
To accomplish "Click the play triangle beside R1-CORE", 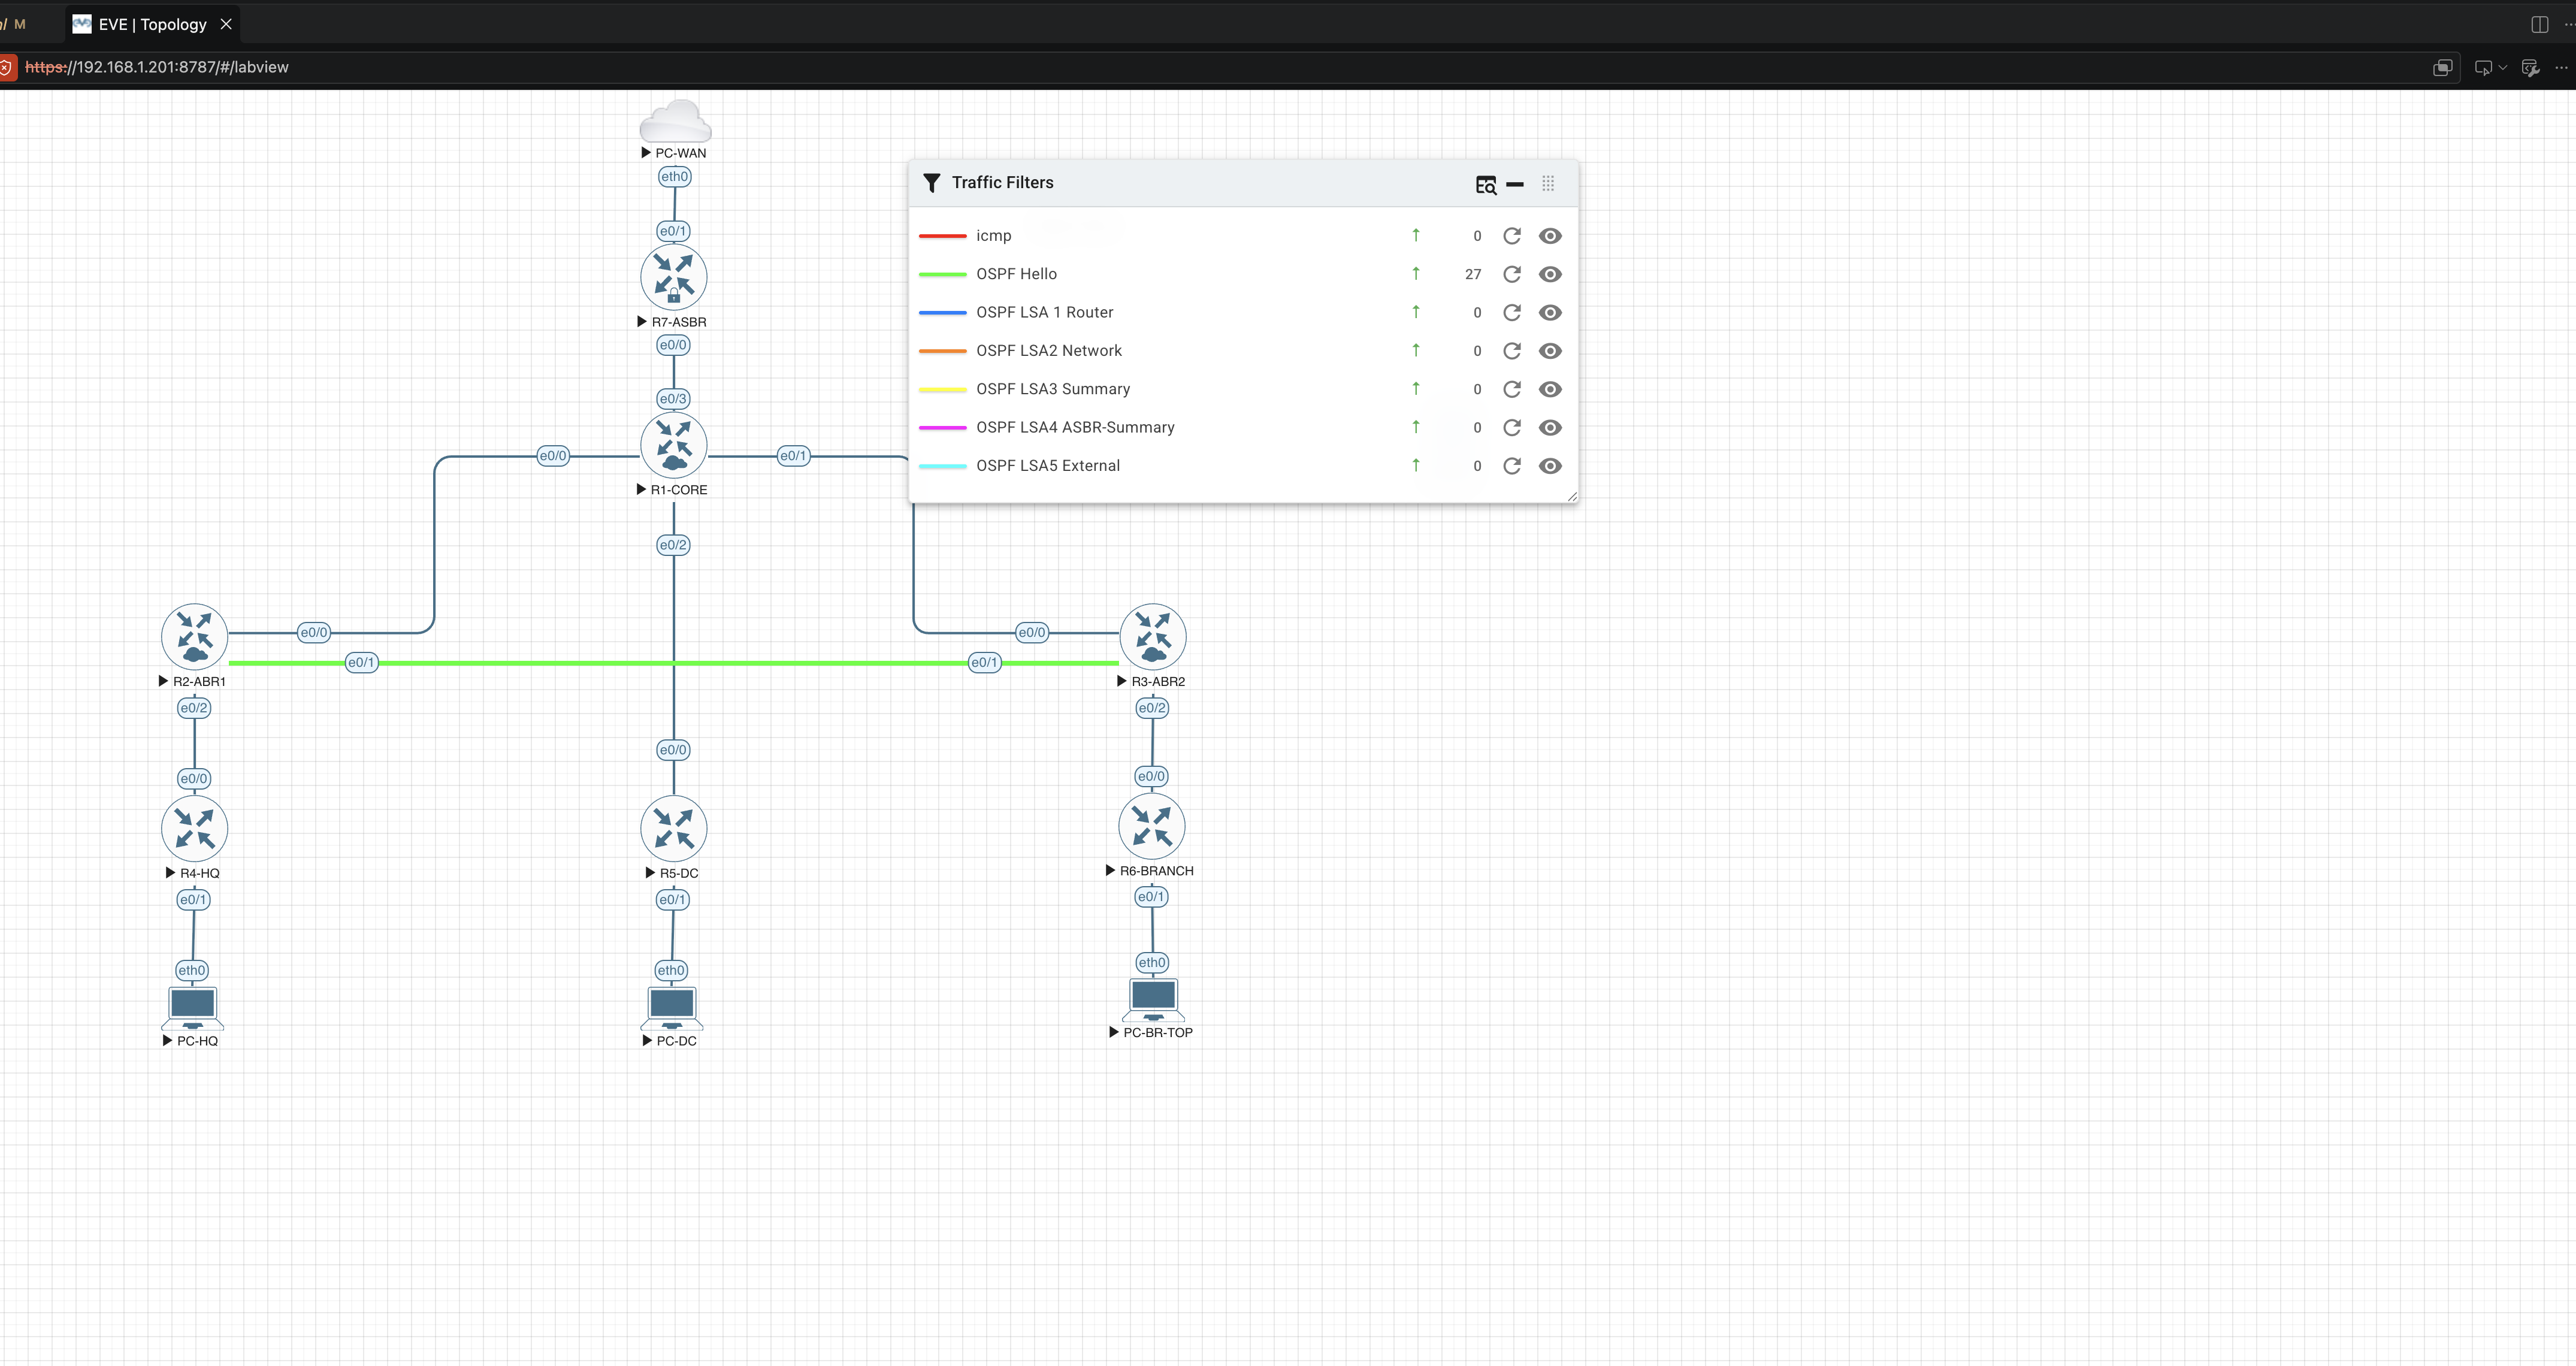I will 641,490.
